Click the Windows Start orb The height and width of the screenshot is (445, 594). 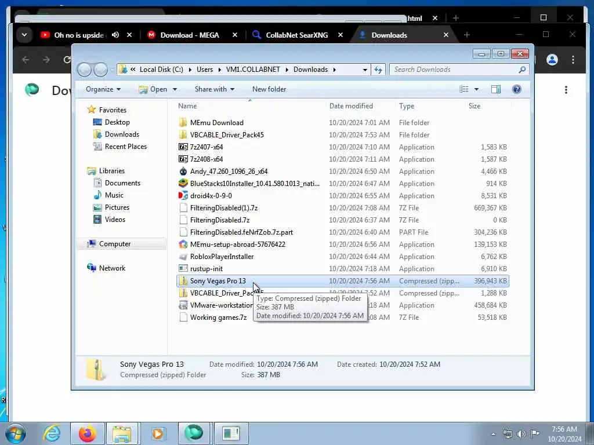pos(16,433)
